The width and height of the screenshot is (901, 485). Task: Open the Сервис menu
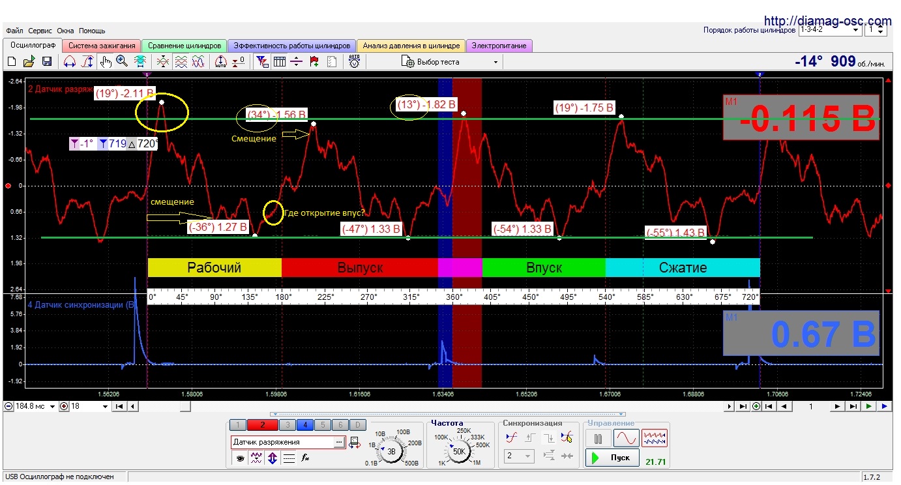pos(40,31)
